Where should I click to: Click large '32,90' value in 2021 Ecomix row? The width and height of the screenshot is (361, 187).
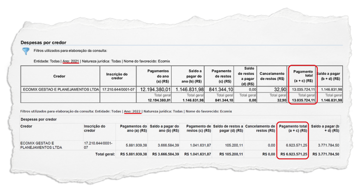[x=280, y=89]
